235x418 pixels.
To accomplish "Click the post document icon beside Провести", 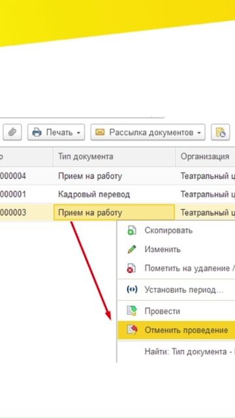I will (132, 311).
